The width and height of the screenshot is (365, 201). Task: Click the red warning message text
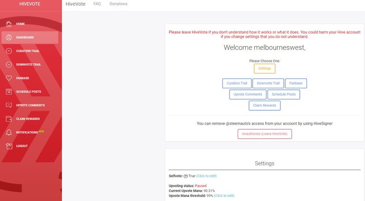[x=264, y=34]
